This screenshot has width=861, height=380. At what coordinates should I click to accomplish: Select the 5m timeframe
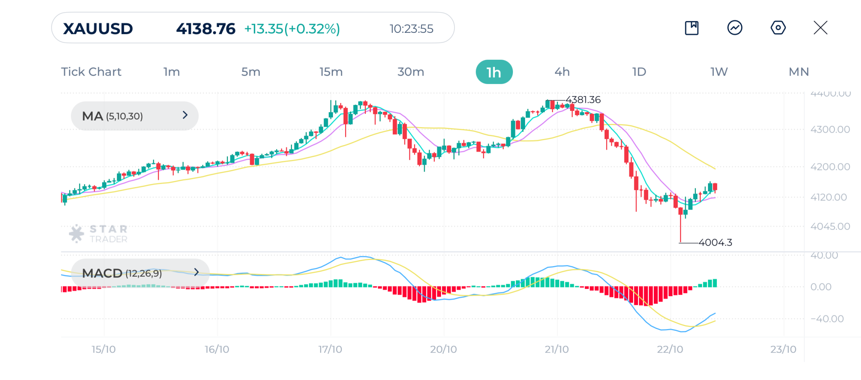coord(251,72)
